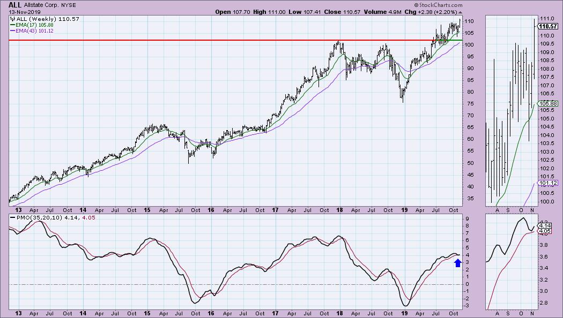Click the High 111.00 value
The image size is (563, 318).
269,12
